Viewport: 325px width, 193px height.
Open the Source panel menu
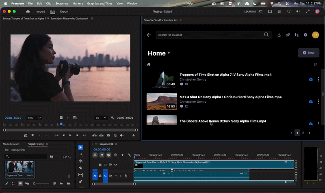92,18
